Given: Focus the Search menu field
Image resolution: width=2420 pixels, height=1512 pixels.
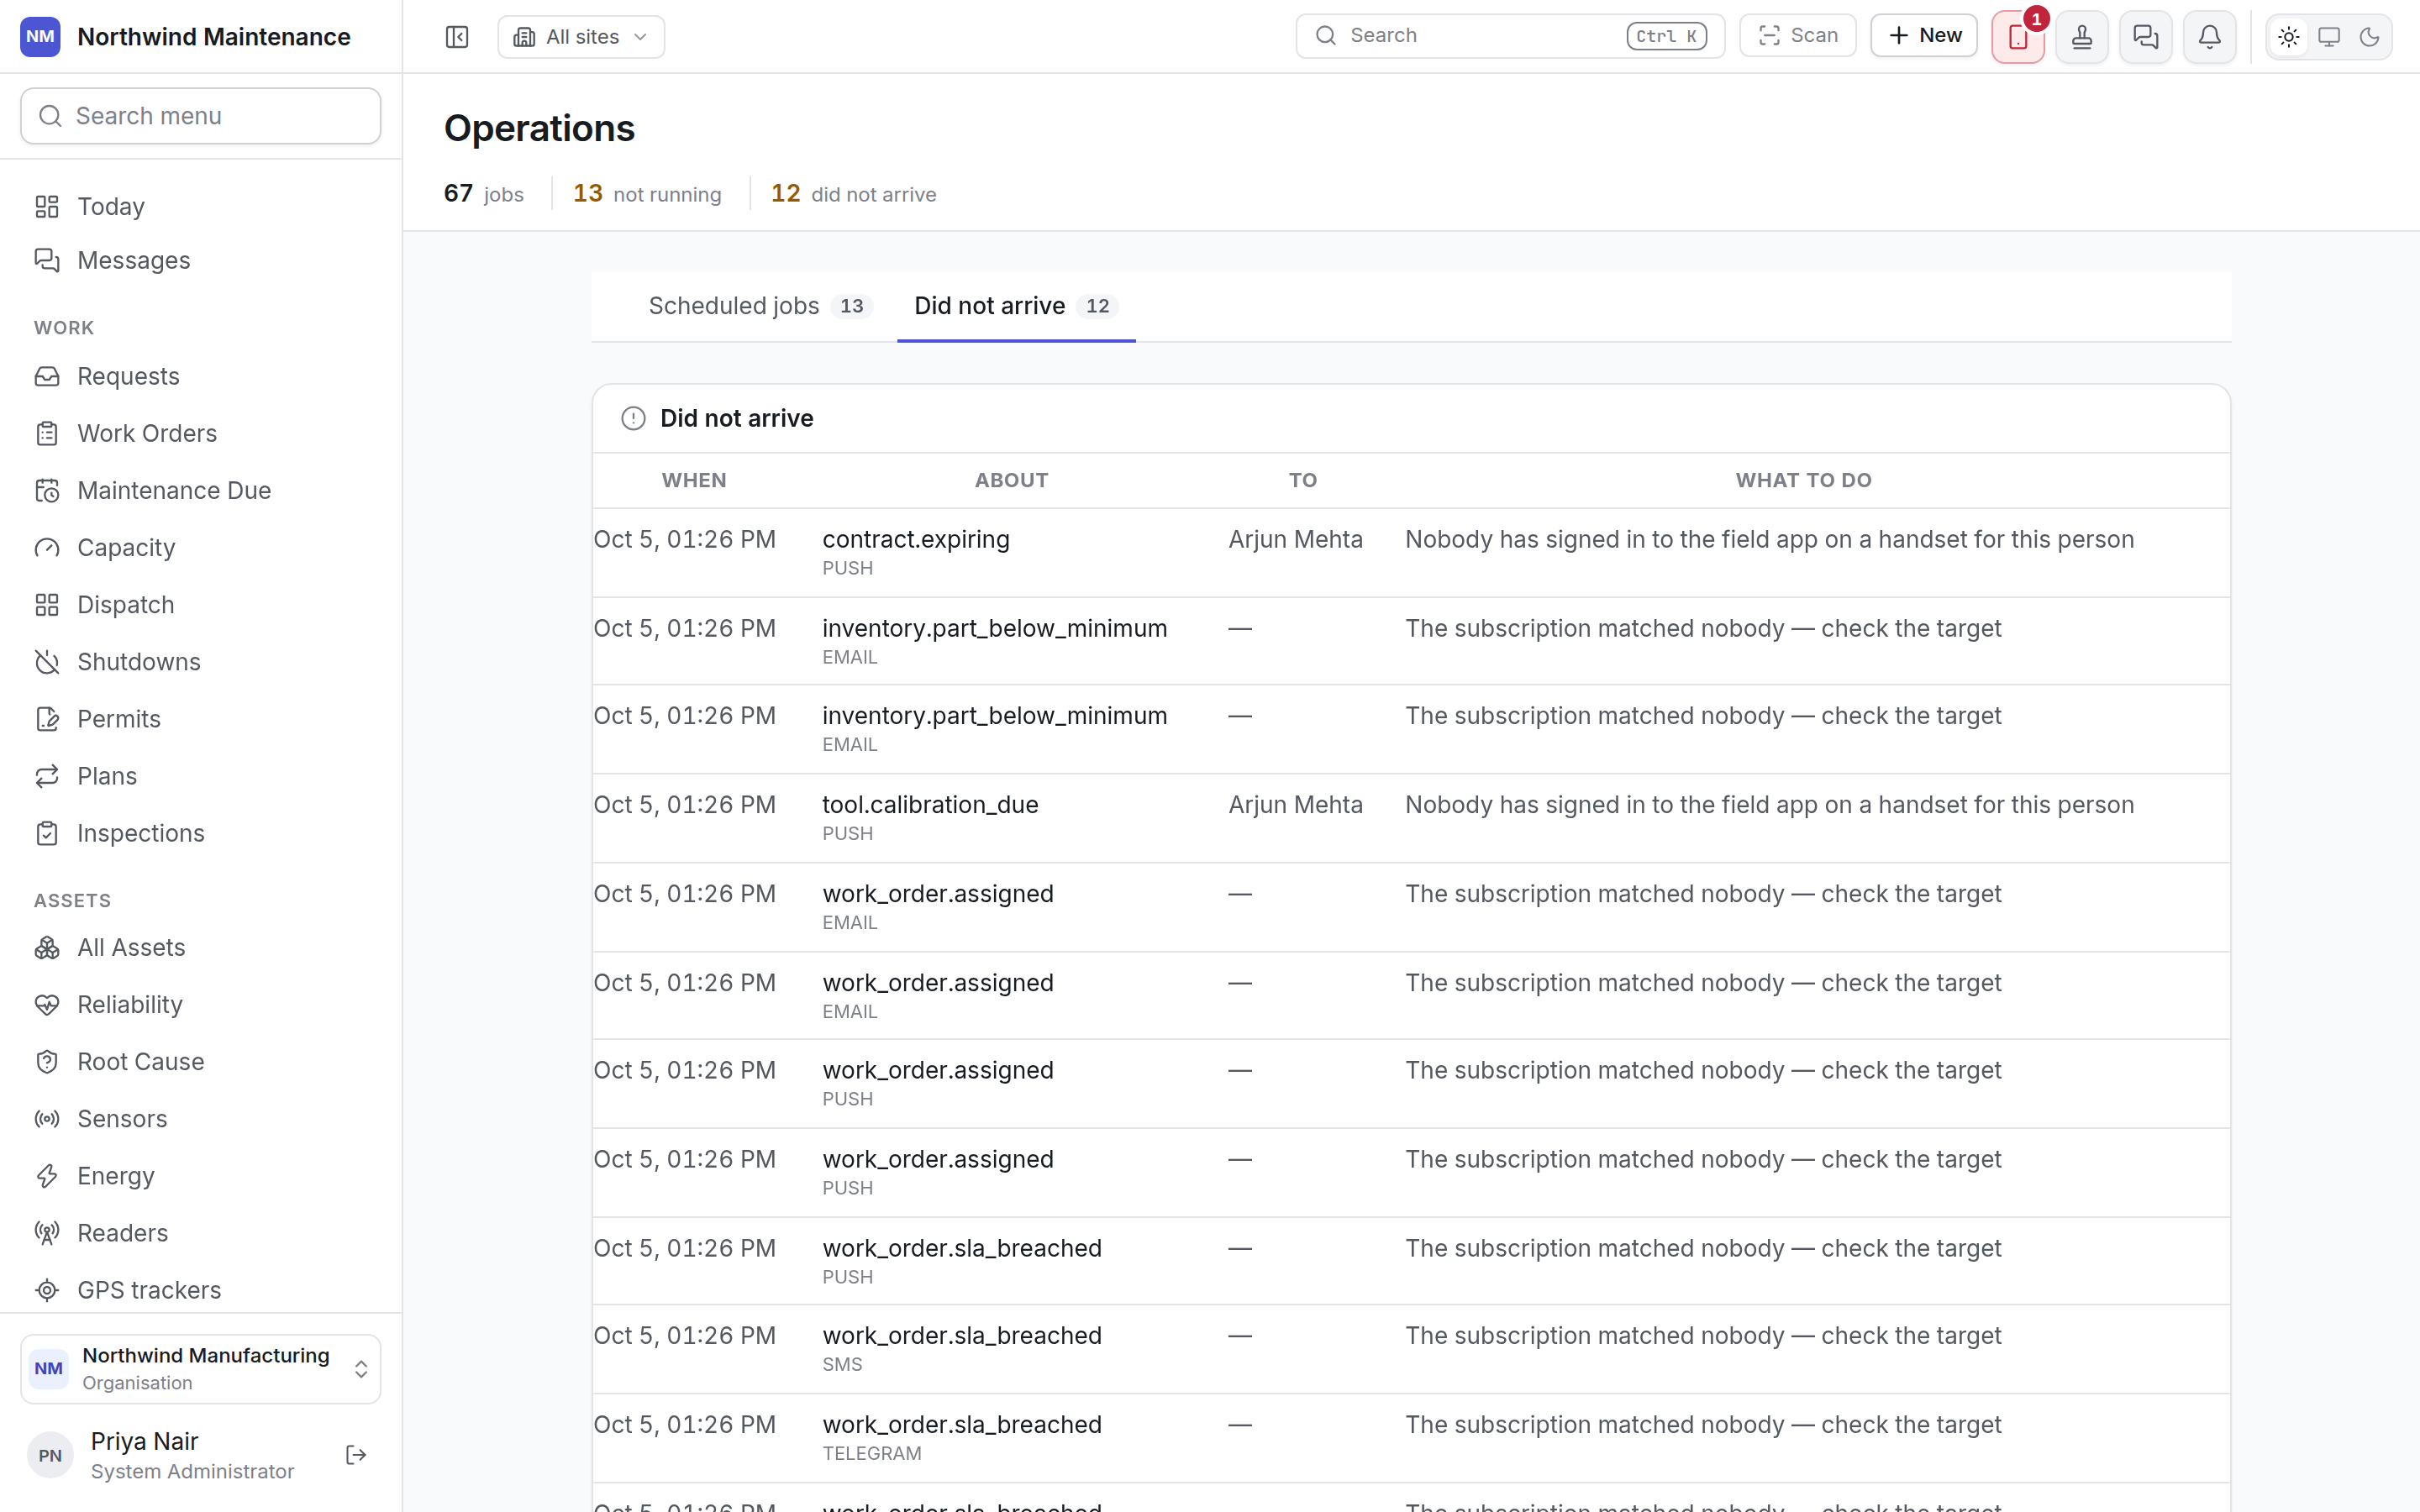Looking at the screenshot, I should pyautogui.click(x=201, y=116).
